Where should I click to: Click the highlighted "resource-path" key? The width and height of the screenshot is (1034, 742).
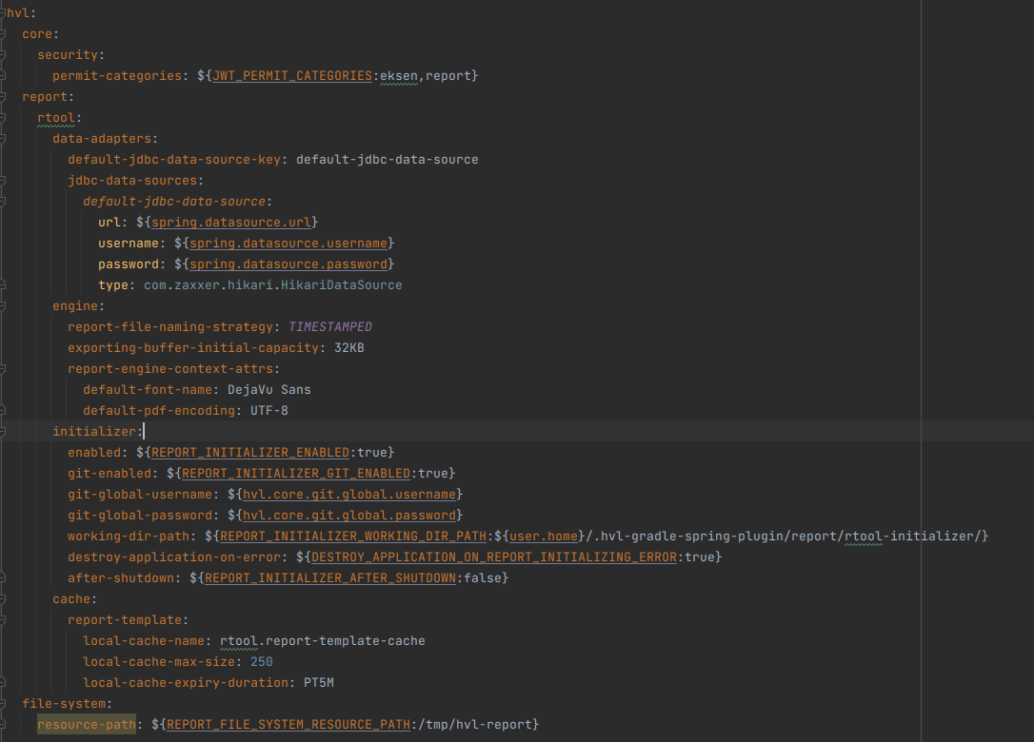(87, 725)
